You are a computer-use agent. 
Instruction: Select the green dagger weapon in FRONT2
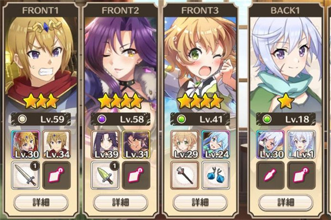pyautogui.click(x=105, y=175)
